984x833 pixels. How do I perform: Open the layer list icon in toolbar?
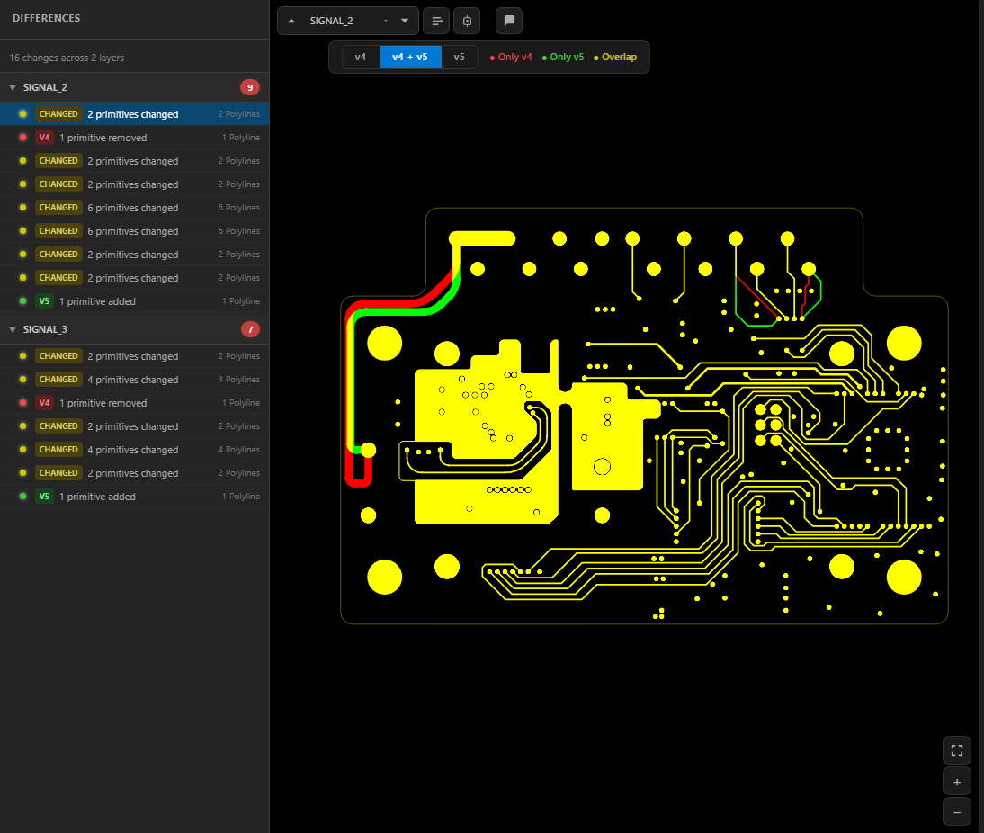click(437, 21)
